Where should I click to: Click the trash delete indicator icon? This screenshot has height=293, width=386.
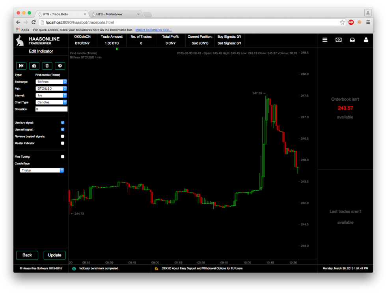(47, 66)
